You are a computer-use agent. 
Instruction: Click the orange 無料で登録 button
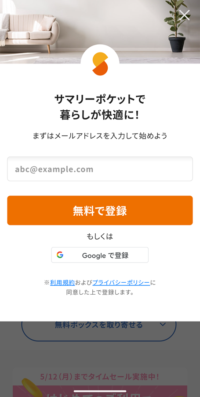(x=100, y=210)
